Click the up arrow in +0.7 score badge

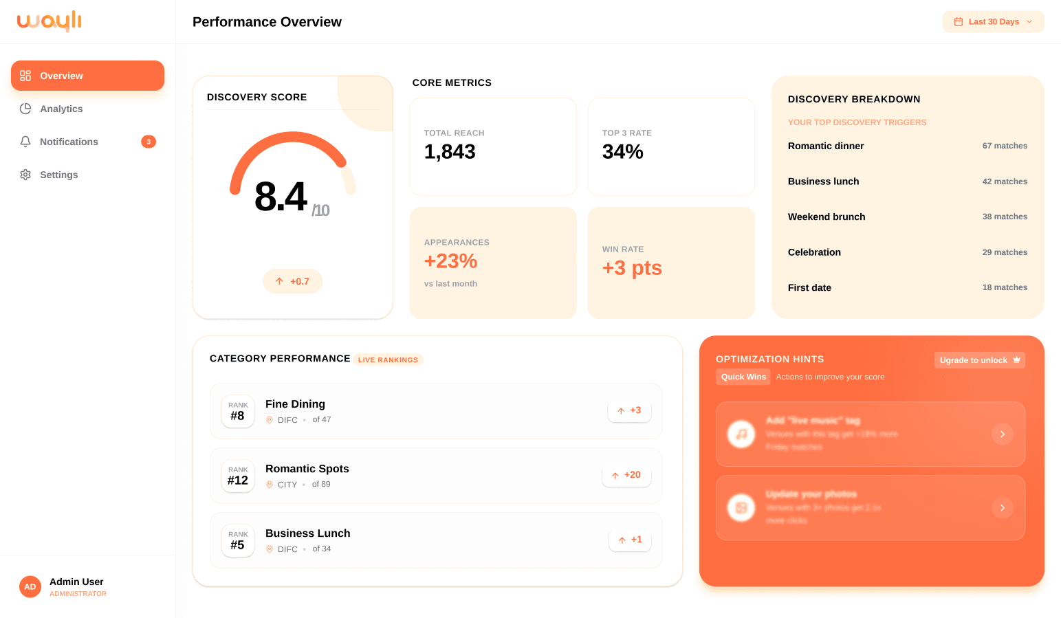pos(279,281)
